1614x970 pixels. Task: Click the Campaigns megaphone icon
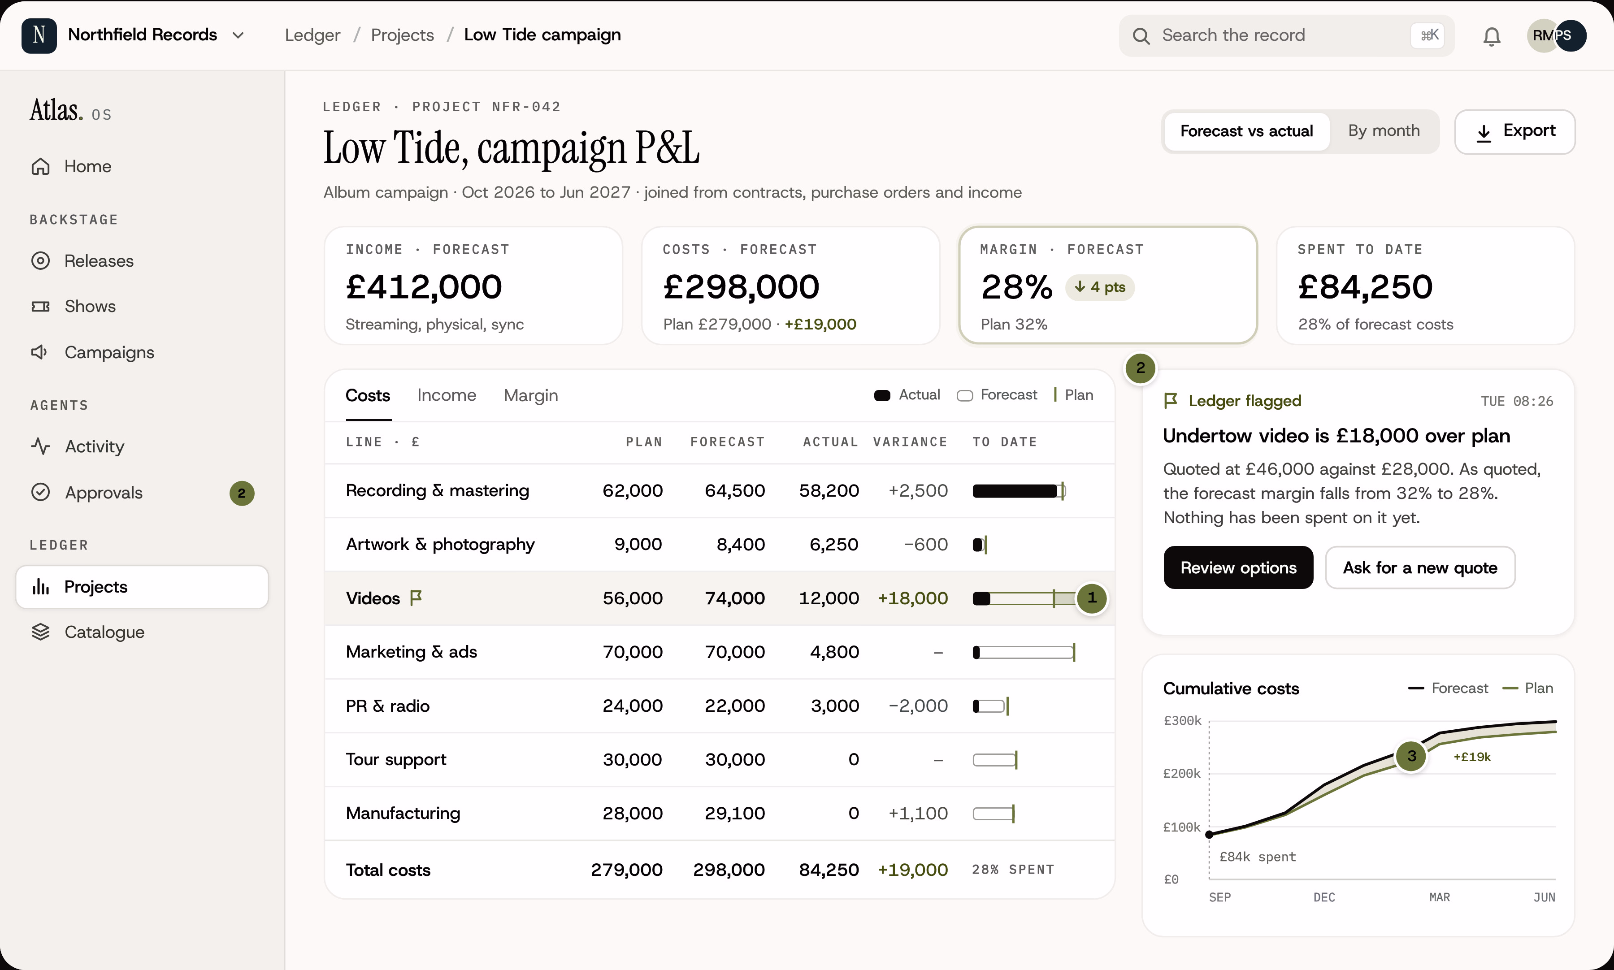coord(40,352)
